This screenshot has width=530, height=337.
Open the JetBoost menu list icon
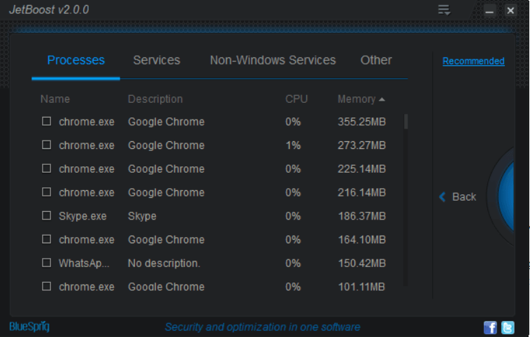444,10
